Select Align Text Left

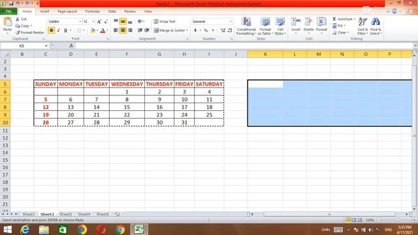point(116,31)
